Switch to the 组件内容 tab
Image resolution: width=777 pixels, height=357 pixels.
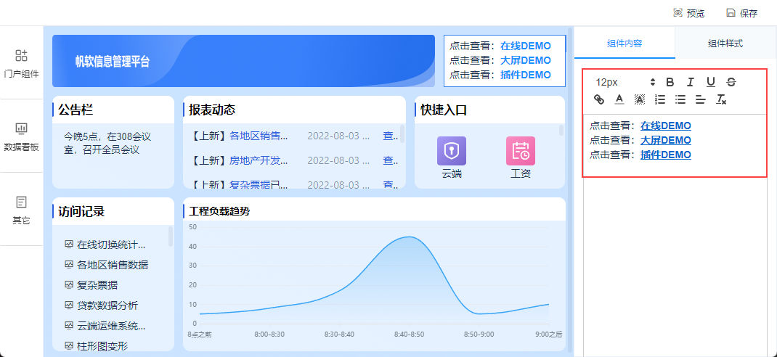point(625,43)
